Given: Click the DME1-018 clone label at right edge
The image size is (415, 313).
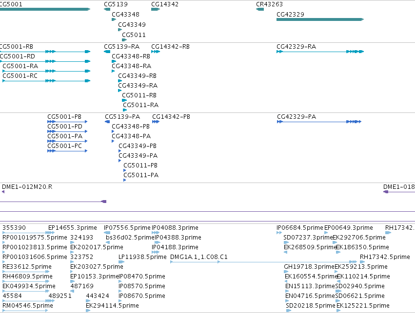Looking at the screenshot, I should [x=399, y=187].
